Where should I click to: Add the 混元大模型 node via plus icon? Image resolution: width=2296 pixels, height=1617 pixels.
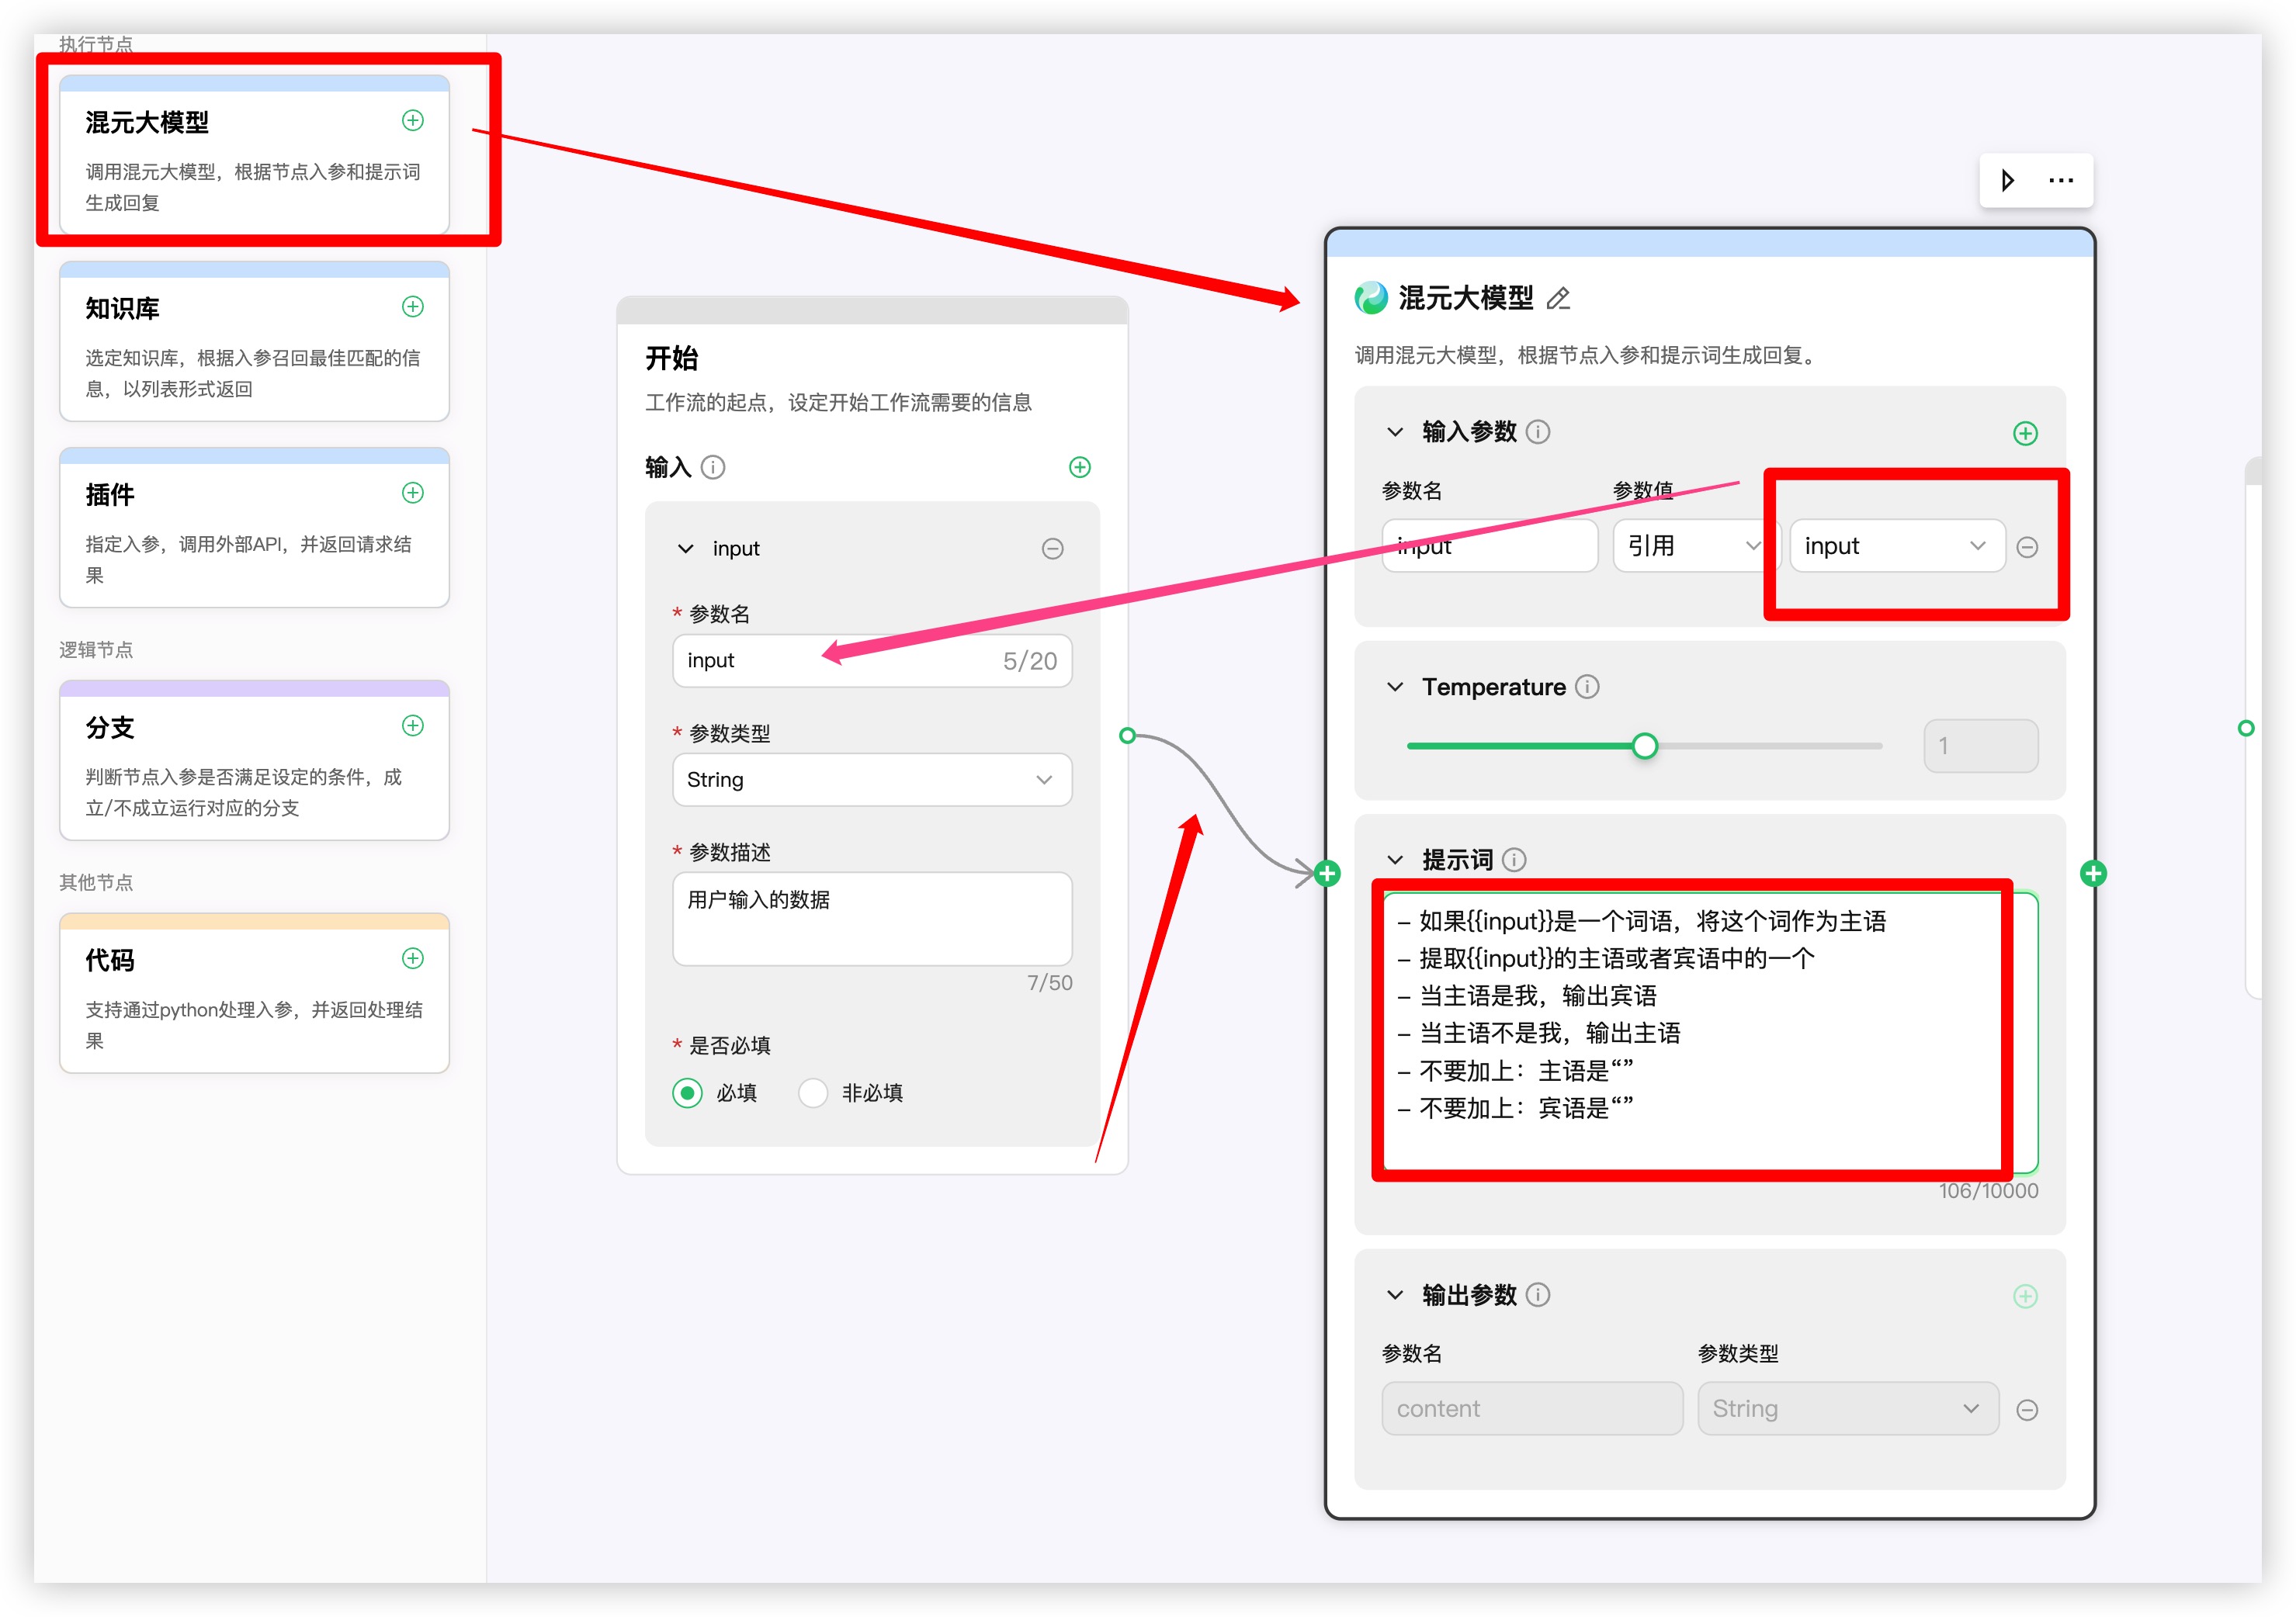click(x=412, y=121)
